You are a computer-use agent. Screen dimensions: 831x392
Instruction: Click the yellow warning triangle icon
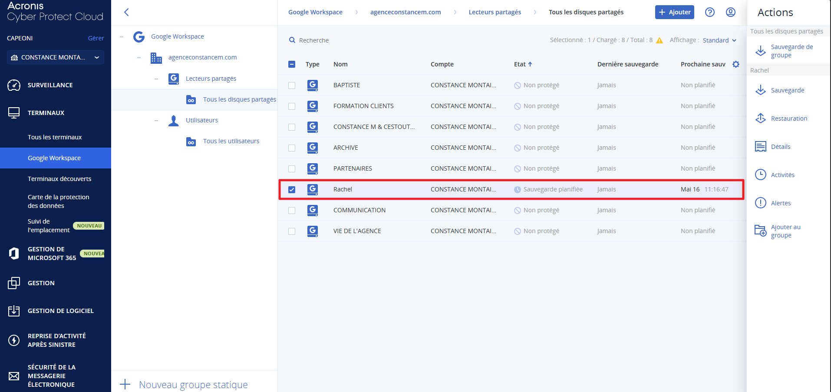point(660,40)
